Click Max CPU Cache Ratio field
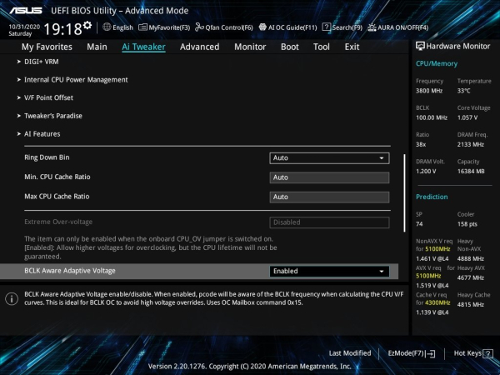Screen dimensions: 500x375 pos(329,197)
